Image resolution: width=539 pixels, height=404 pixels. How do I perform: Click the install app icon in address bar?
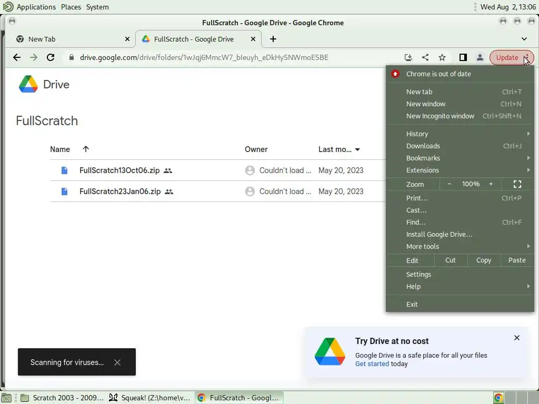[408, 57]
